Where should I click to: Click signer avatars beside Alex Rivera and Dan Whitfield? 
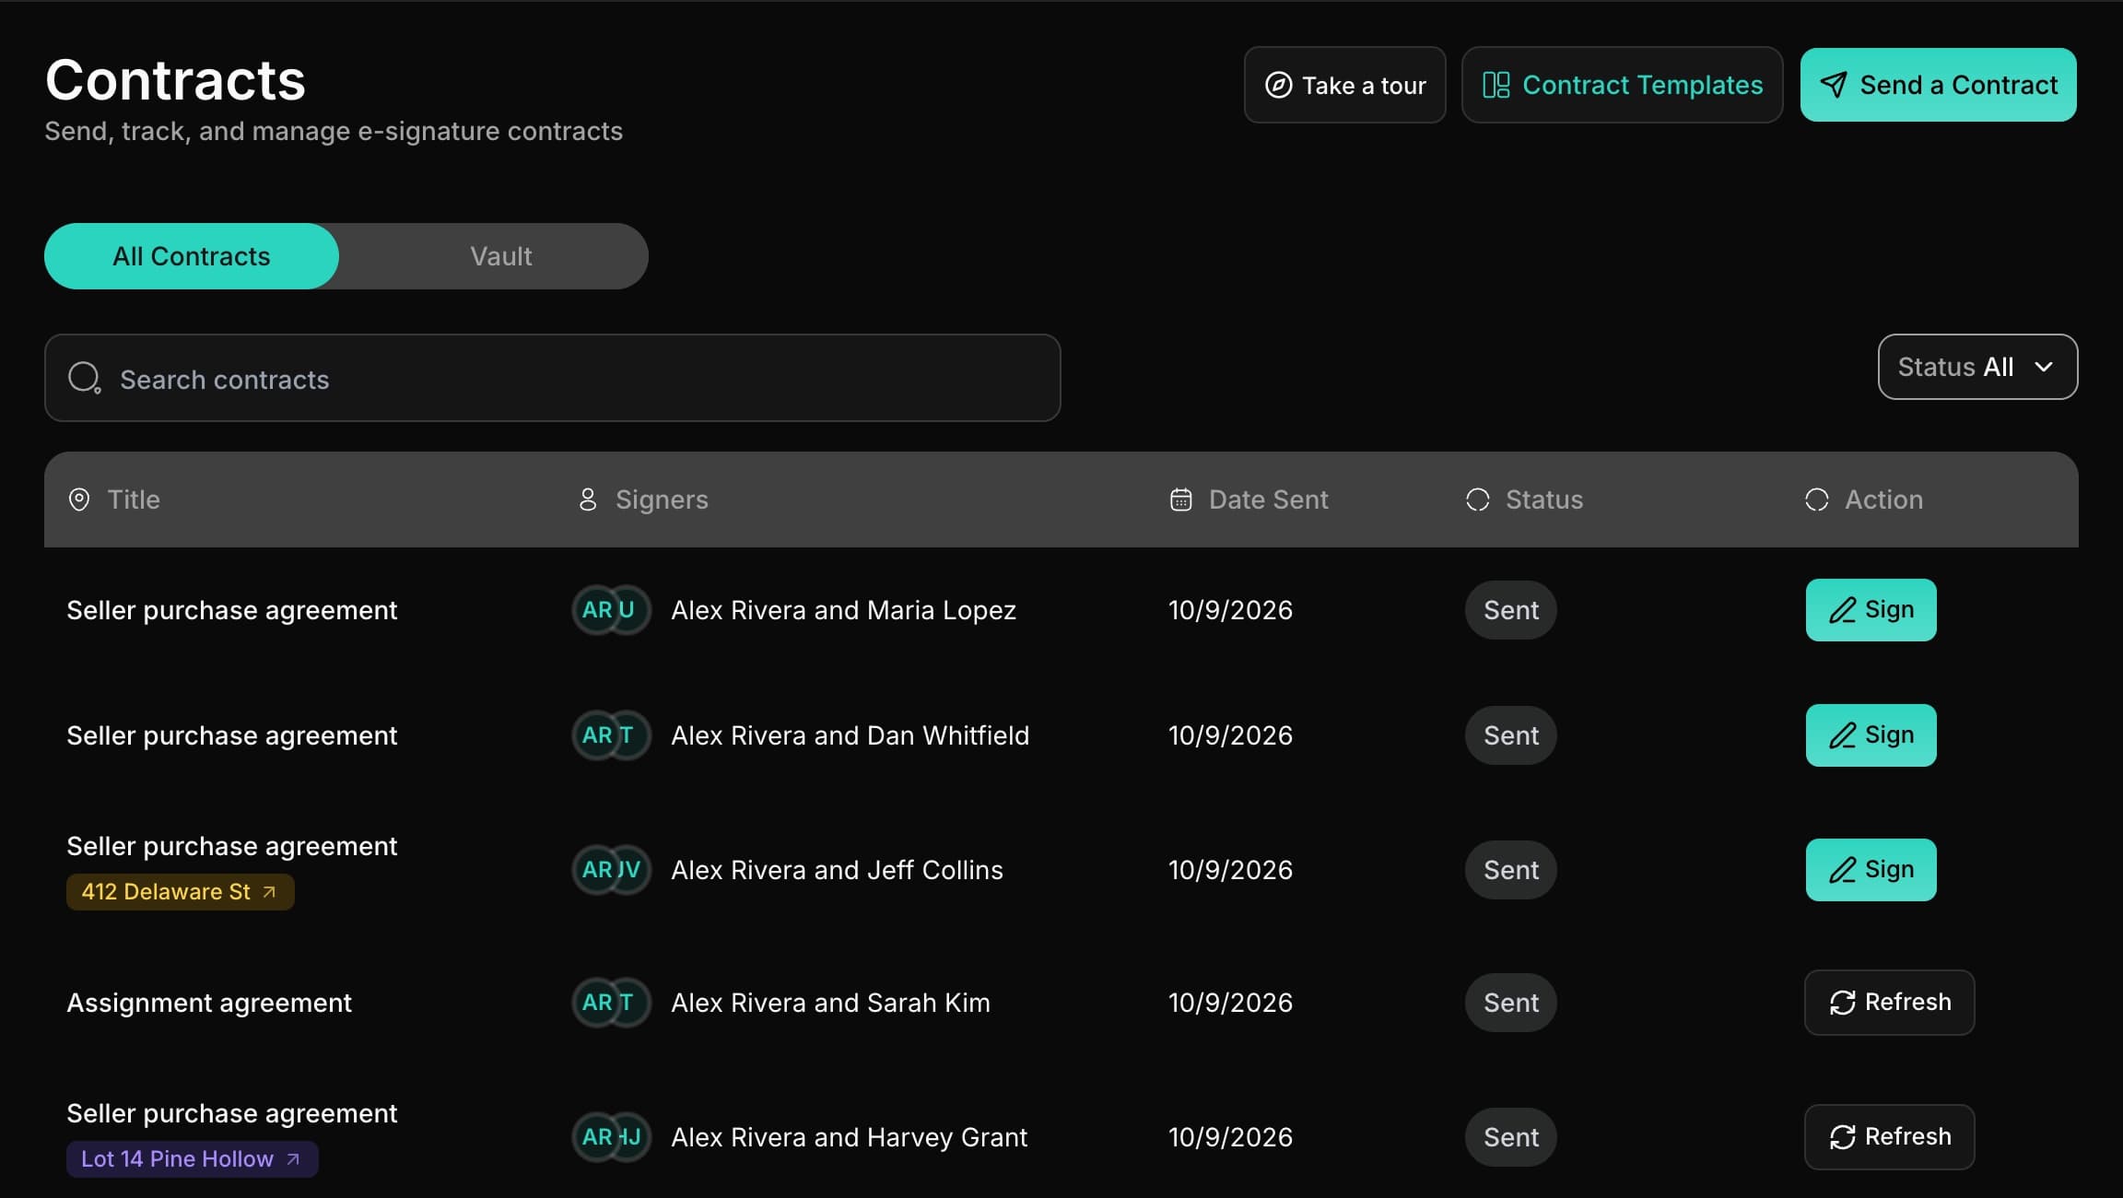(612, 735)
